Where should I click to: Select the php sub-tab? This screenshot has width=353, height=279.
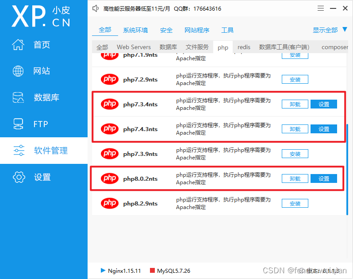(x=223, y=47)
